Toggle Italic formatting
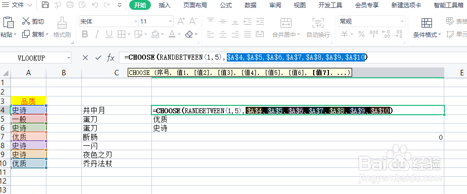Image resolution: width=467 pixels, height=194 pixels. coord(97,34)
